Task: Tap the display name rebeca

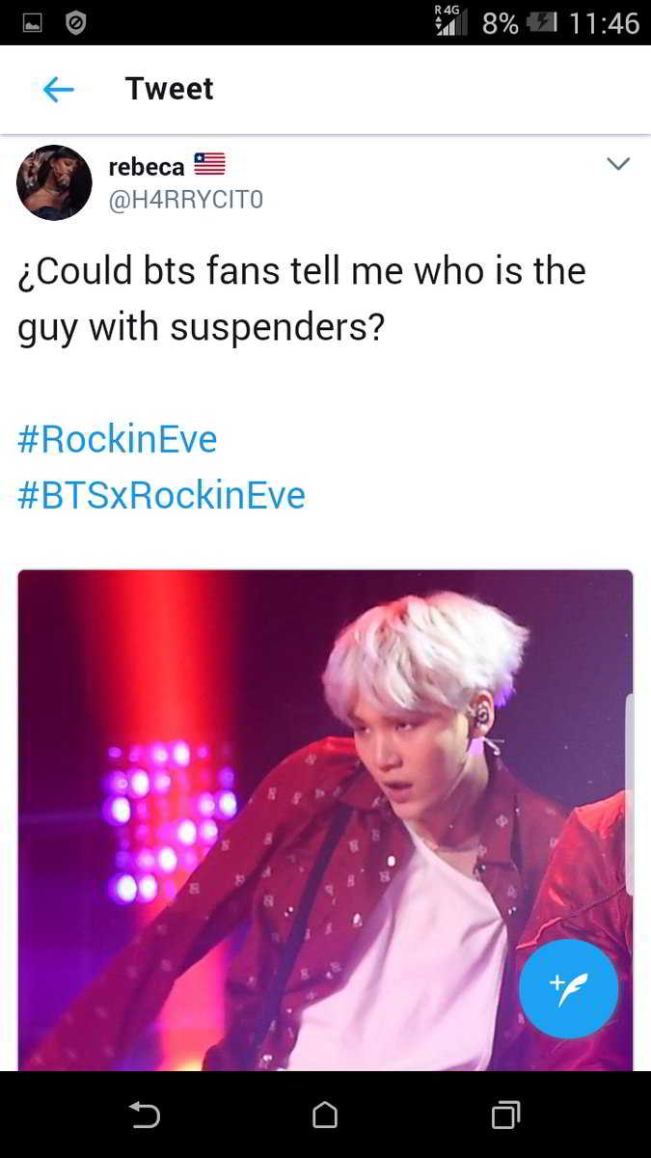Action: point(147,166)
